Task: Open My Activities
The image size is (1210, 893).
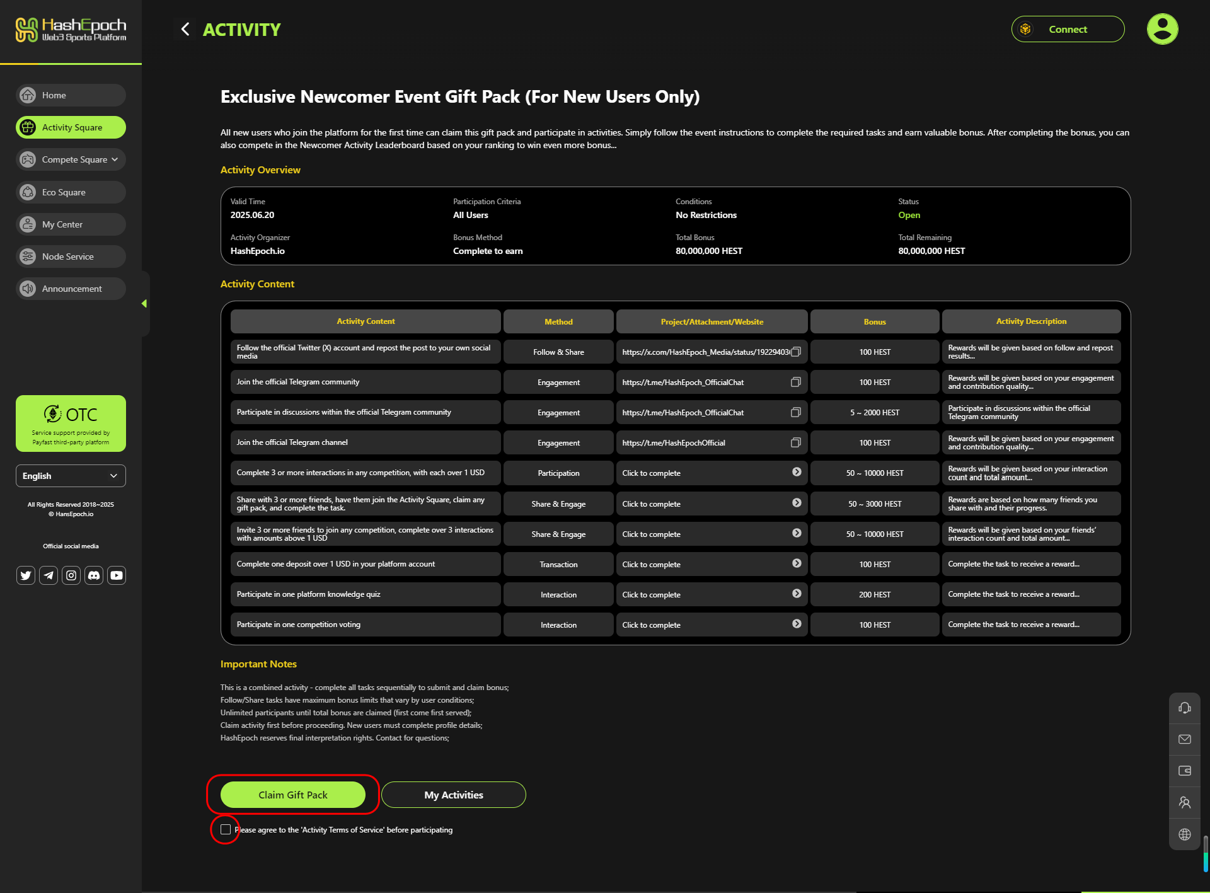Action: tap(454, 795)
